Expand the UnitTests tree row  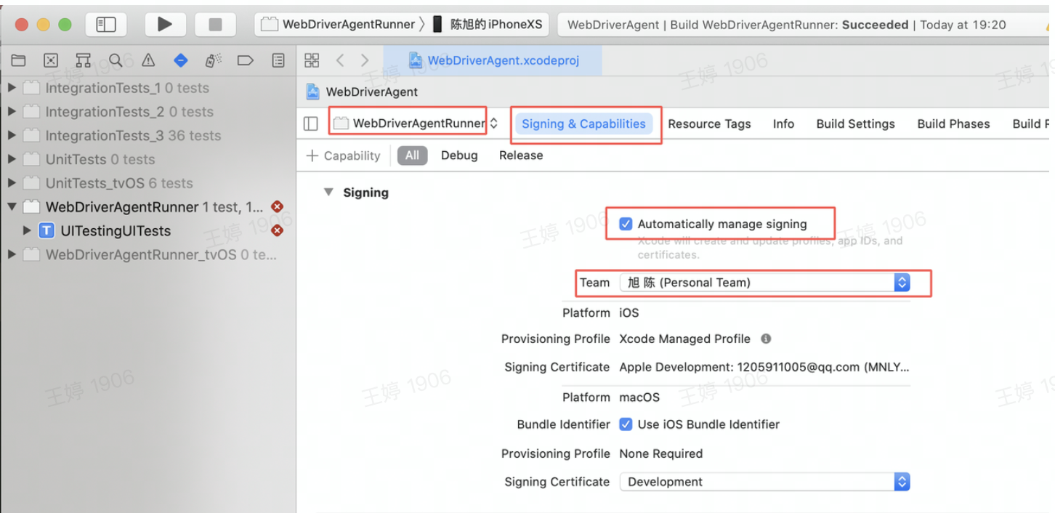(x=12, y=159)
